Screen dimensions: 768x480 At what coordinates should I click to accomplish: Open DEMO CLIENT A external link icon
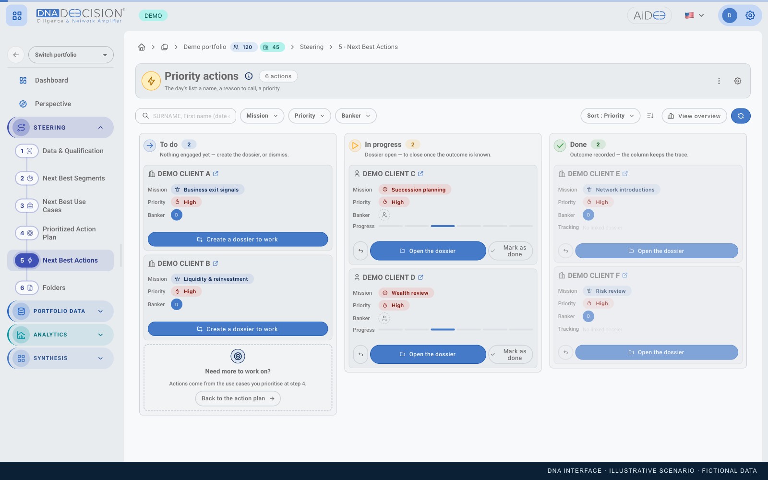click(216, 174)
